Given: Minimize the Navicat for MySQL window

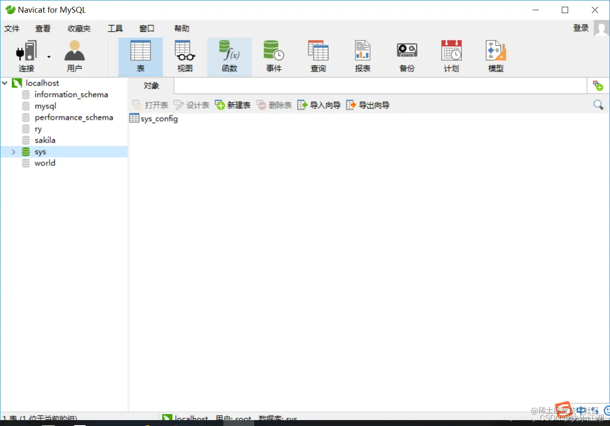Looking at the screenshot, I should [536, 10].
